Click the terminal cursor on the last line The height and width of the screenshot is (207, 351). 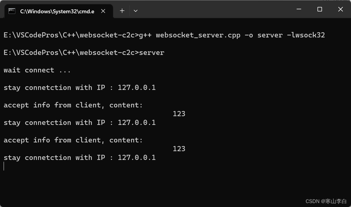click(x=4, y=166)
